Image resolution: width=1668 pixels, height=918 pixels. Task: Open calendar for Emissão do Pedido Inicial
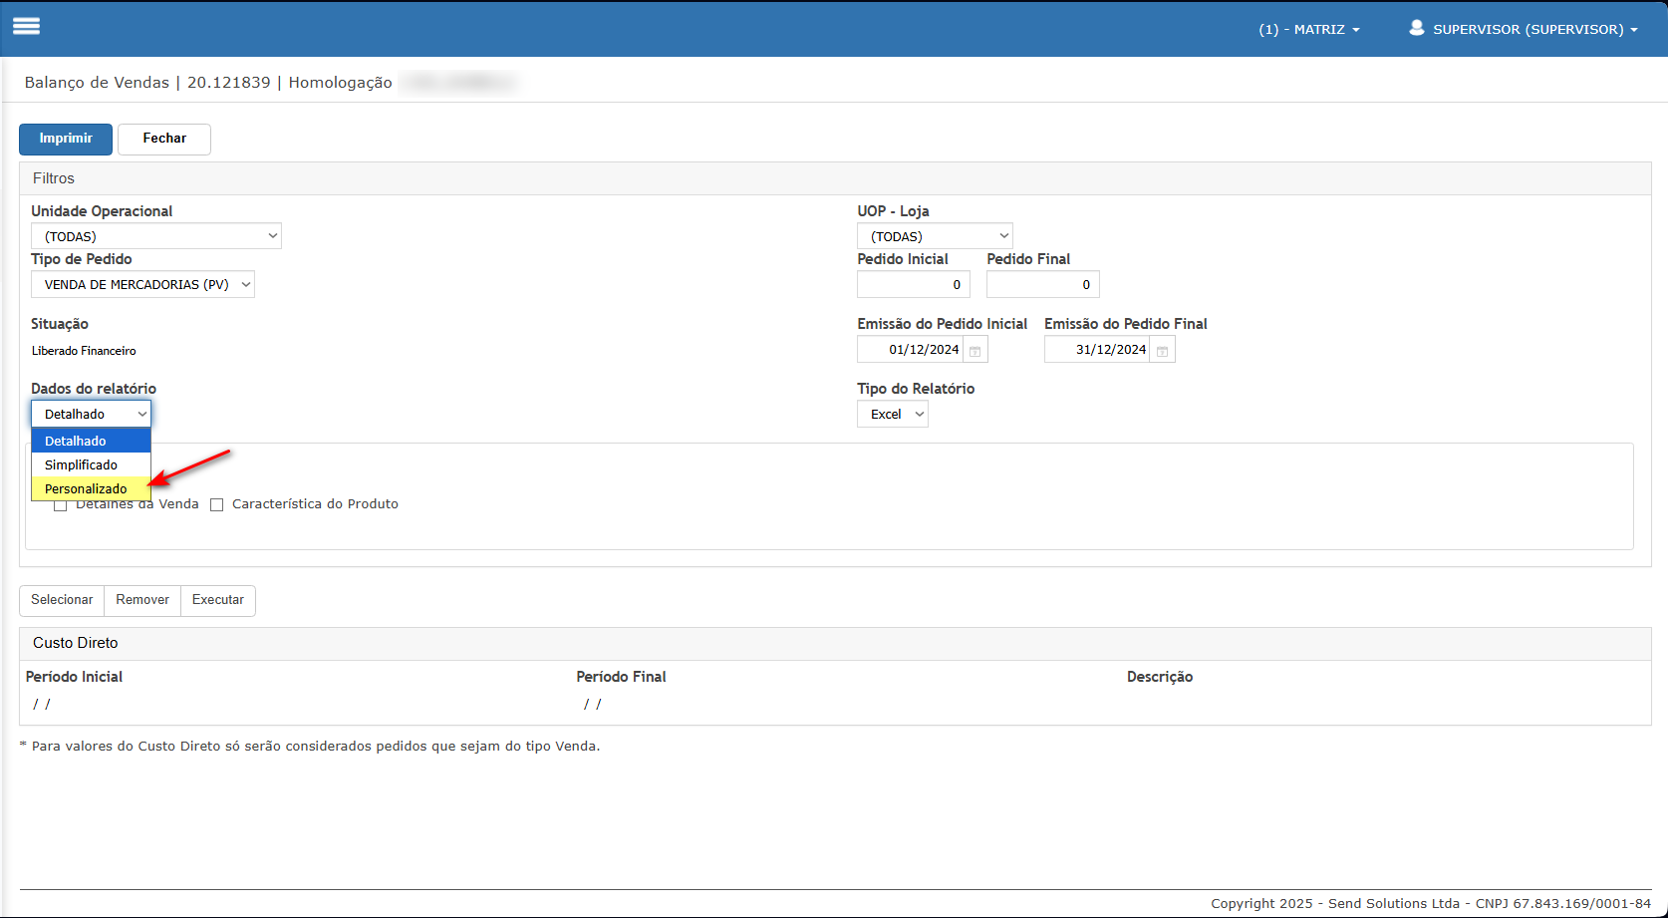click(975, 351)
